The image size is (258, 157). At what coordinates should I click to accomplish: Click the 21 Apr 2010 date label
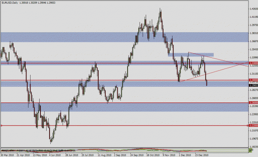click(x=23, y=155)
